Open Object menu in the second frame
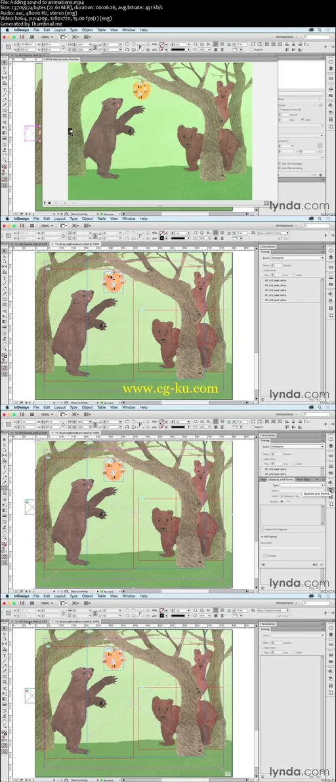The image size is (336, 782). tap(87, 218)
